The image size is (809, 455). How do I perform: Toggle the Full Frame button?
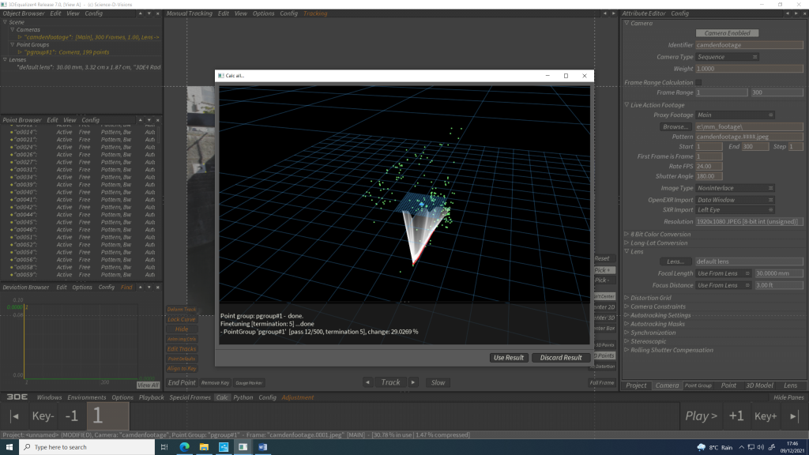pyautogui.click(x=602, y=383)
